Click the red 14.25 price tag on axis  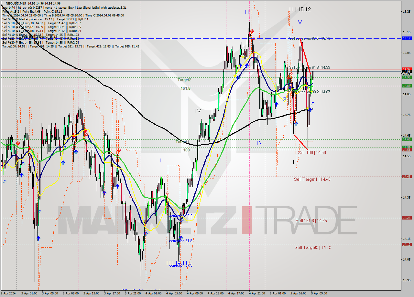406,218
